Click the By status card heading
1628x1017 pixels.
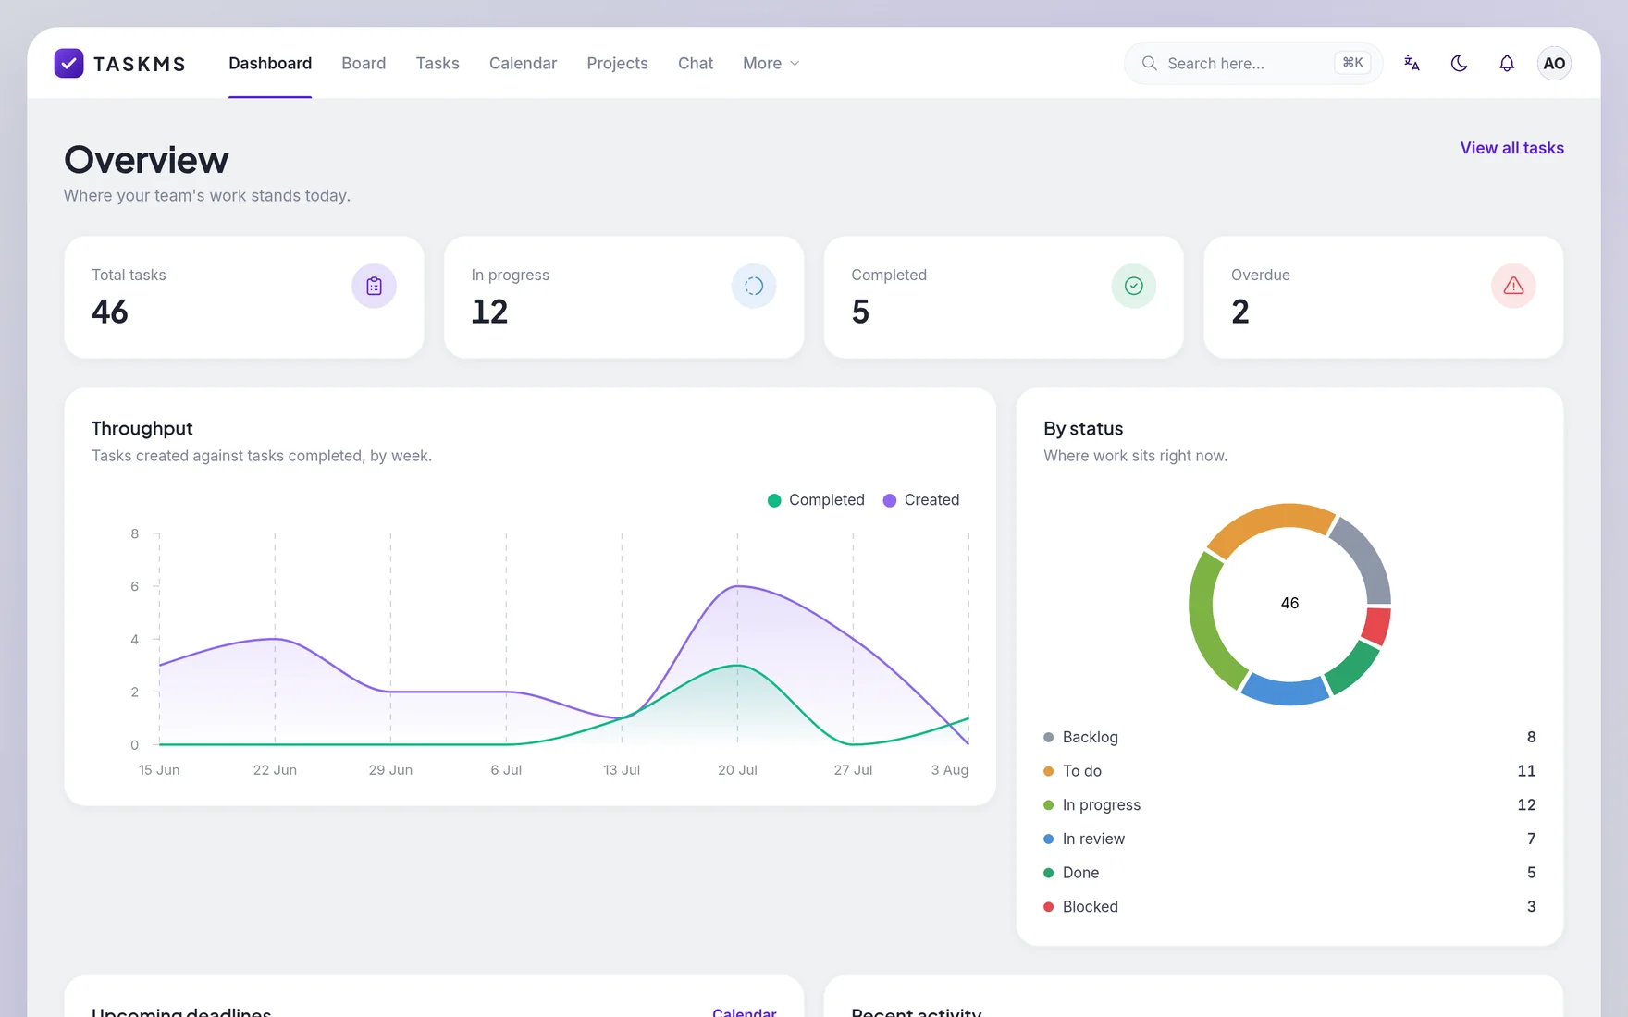pos(1083,429)
